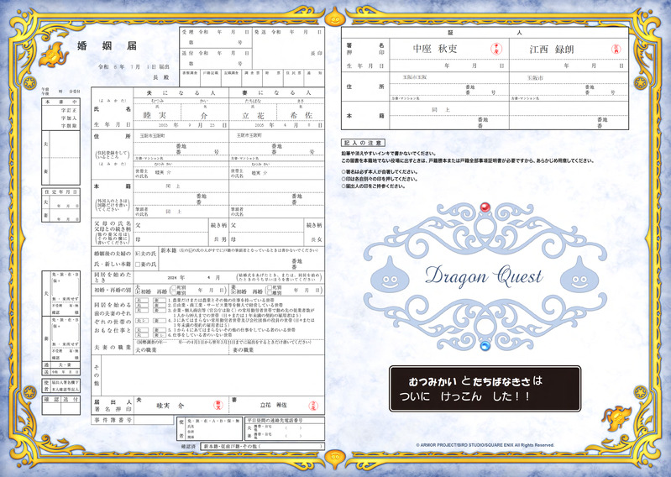Click the golden dragon emblem beside 婚姻届 title
The image size is (671, 477).
click(x=54, y=55)
